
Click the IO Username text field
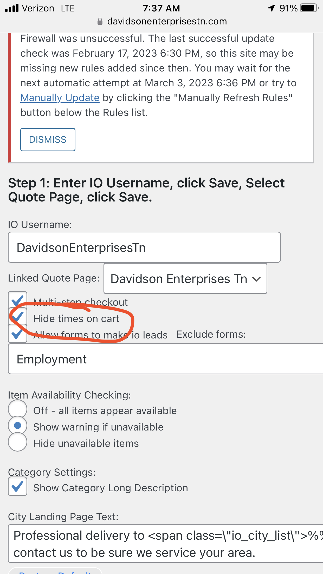[x=144, y=247]
